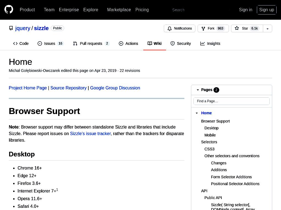Jump to Mobile section in sidebar
Image resolution: width=281 pixels, height=210 pixels.
click(x=210, y=135)
